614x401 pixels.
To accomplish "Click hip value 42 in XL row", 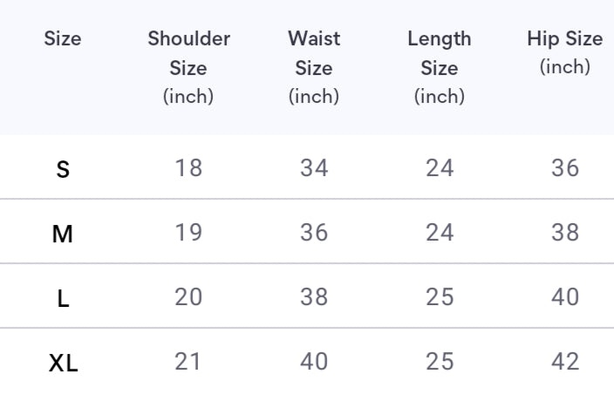I will (x=565, y=361).
